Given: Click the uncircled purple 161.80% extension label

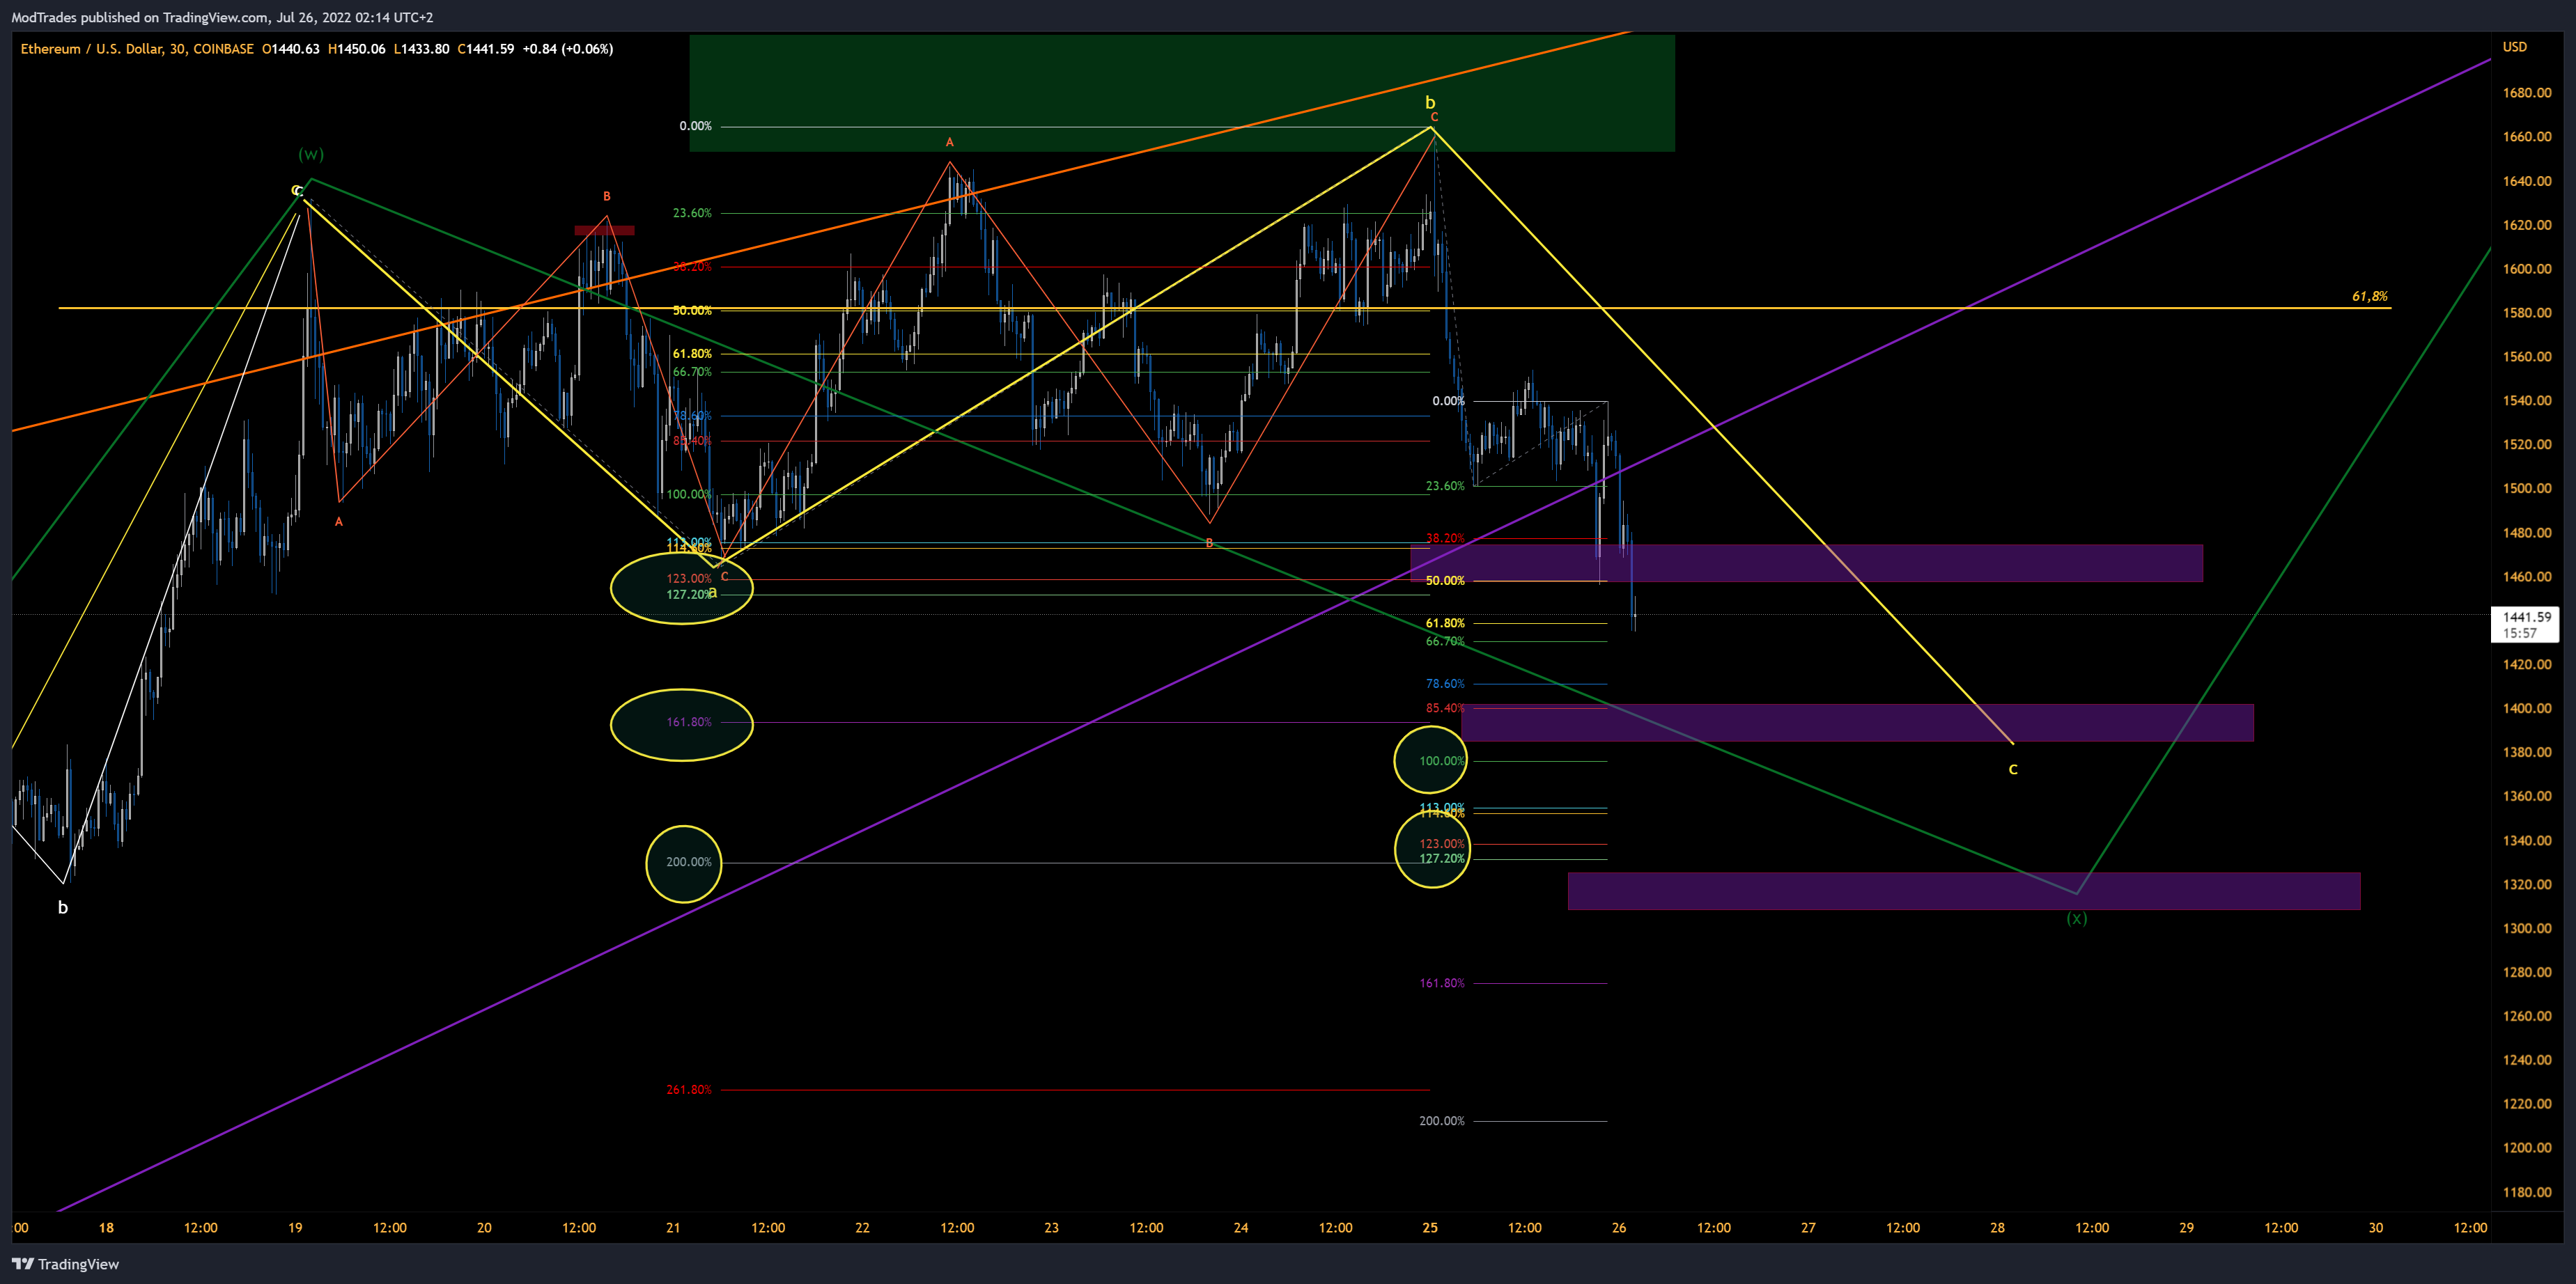Looking at the screenshot, I should [1442, 983].
